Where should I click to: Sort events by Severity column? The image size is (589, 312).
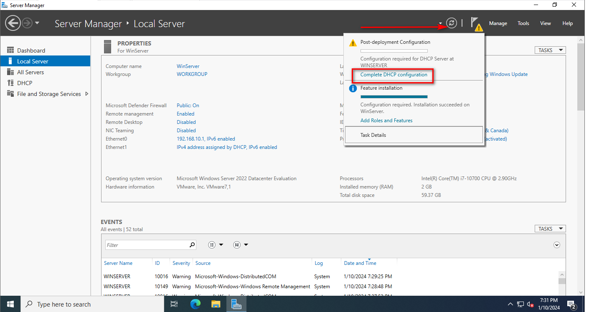point(181,263)
